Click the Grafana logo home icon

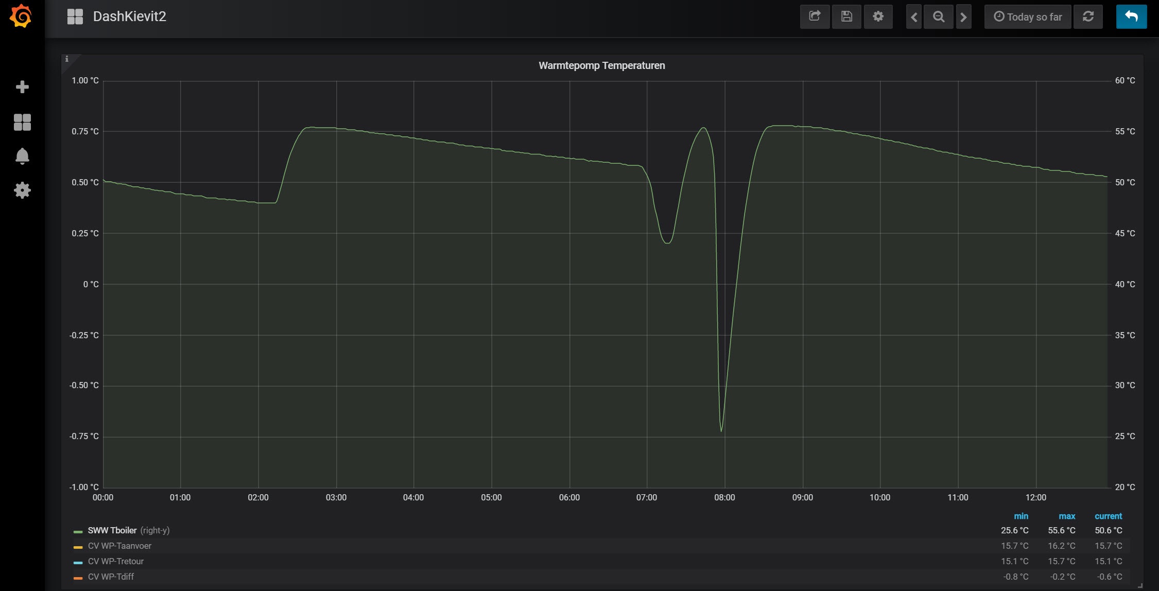21,16
